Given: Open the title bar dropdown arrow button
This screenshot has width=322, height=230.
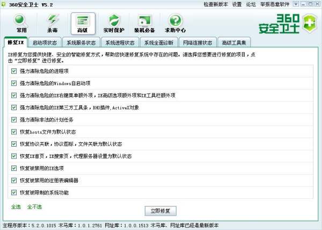Looking at the screenshot, I should click(296, 4).
